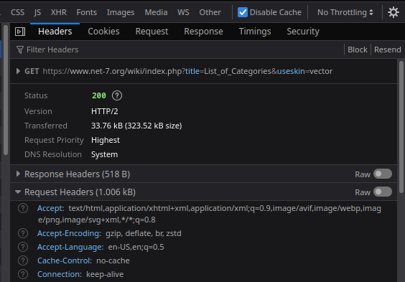Switch to the Timings tab

255,32
